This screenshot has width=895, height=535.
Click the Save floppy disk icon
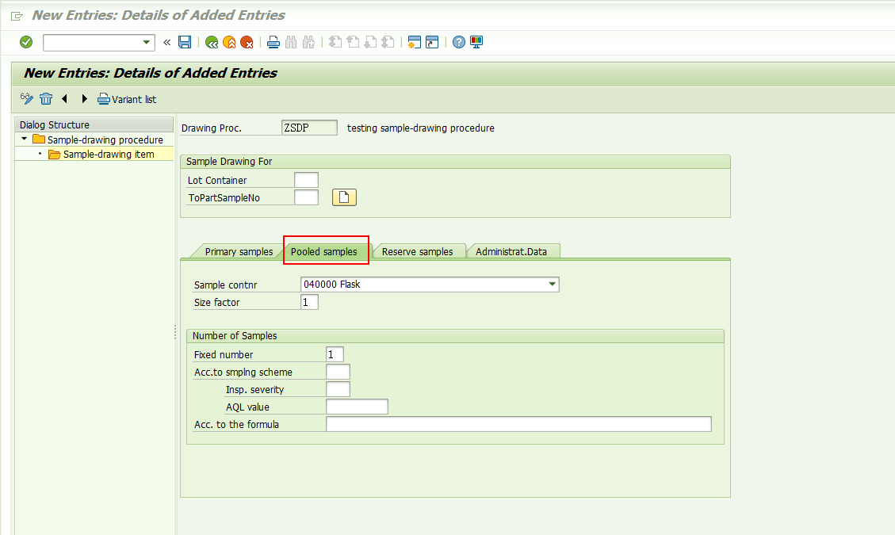[185, 42]
